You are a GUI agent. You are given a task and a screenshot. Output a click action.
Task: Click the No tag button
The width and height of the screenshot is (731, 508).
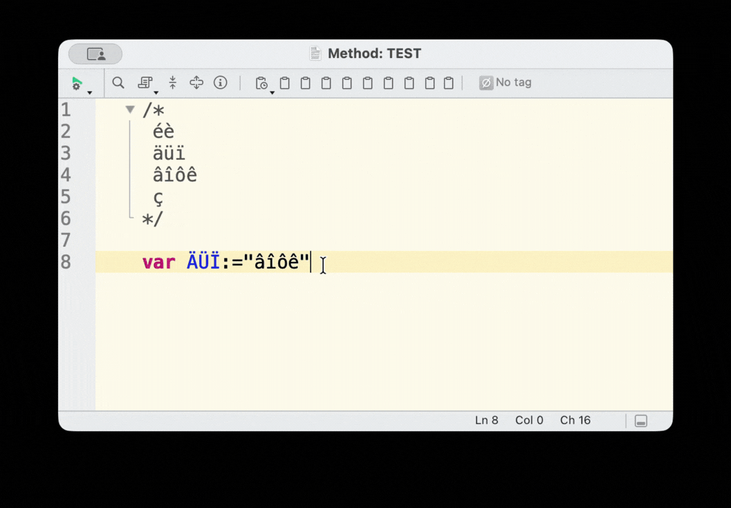(x=506, y=82)
